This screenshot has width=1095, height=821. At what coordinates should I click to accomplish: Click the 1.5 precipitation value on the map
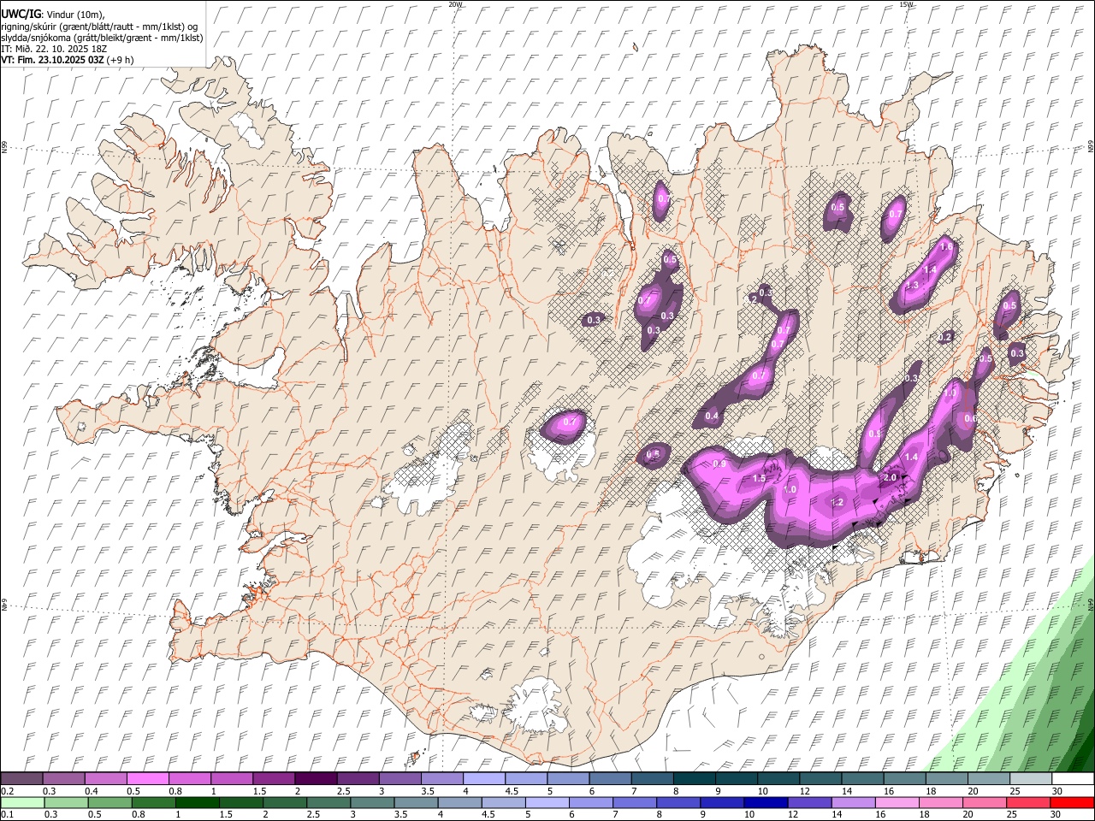tap(759, 479)
